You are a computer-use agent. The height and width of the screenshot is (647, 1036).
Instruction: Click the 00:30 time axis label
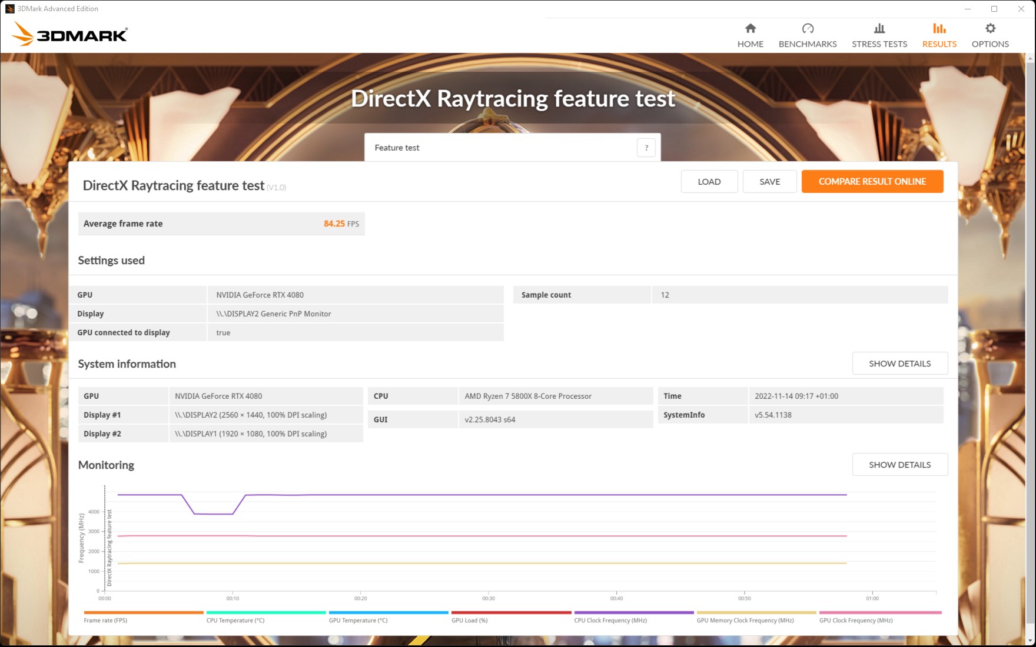pos(489,598)
